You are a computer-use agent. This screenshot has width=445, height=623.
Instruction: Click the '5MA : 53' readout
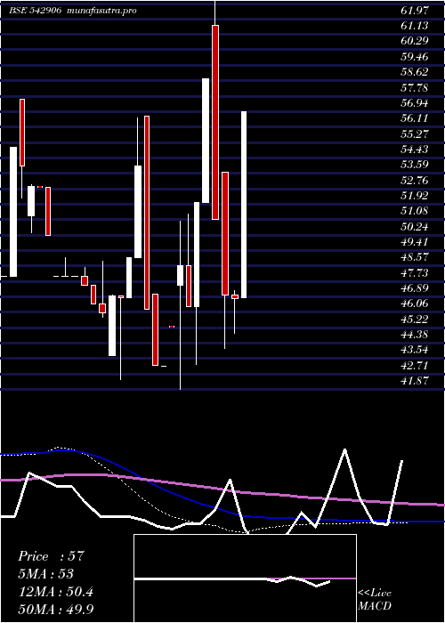pos(46,574)
